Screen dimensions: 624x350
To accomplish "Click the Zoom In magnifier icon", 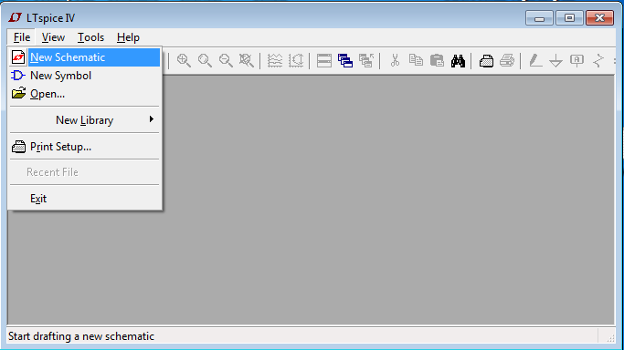I will (x=184, y=60).
